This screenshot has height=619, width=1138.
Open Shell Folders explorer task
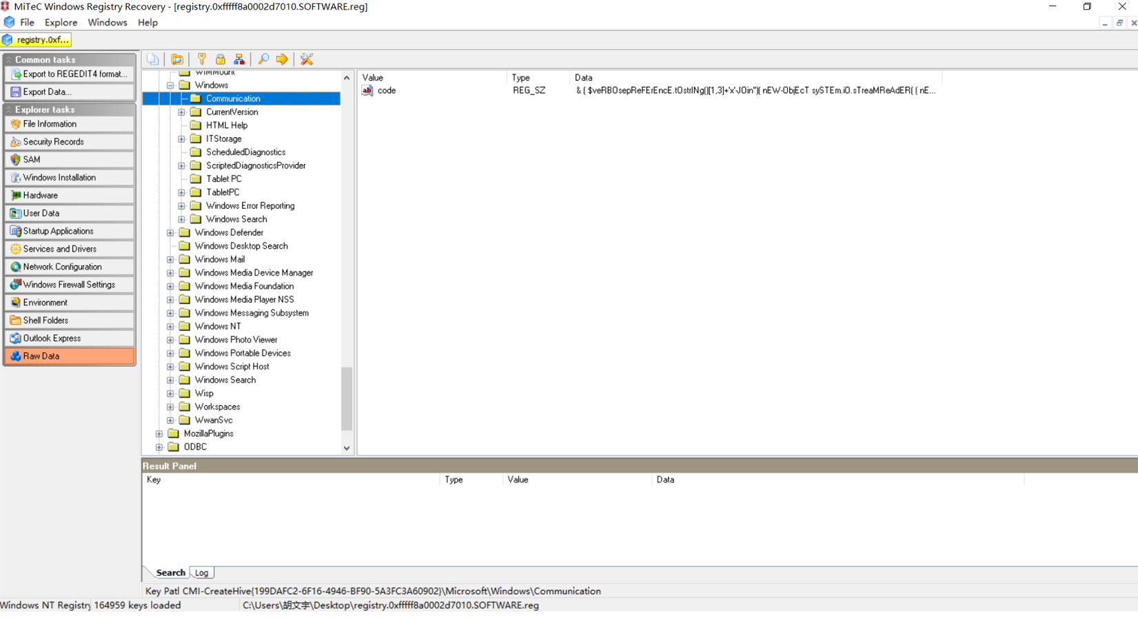(x=69, y=321)
